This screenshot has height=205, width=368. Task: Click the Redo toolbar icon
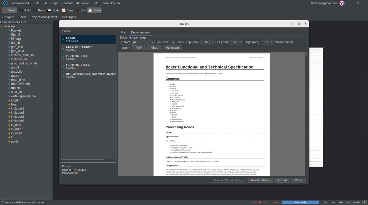click(35, 10)
